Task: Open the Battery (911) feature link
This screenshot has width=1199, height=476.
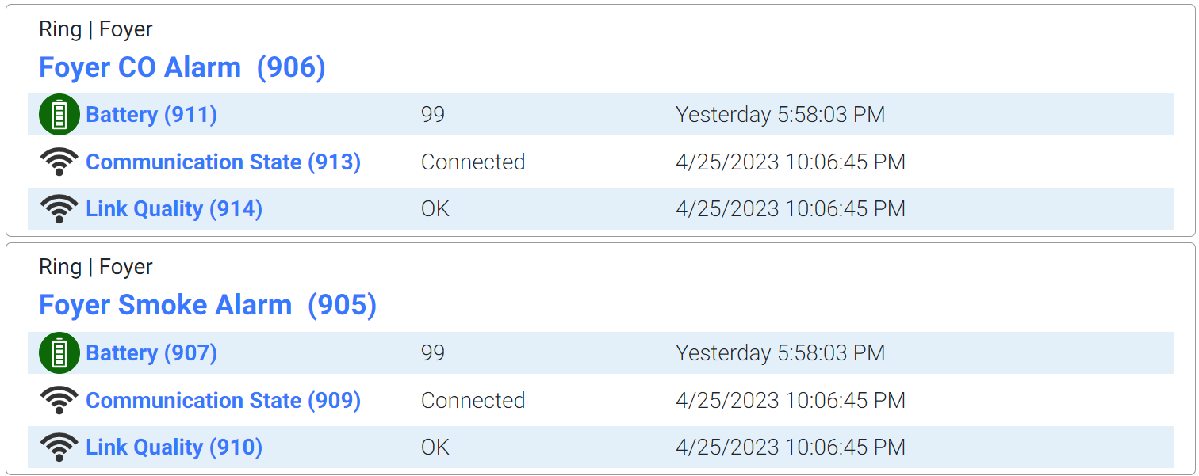Action: (x=151, y=114)
